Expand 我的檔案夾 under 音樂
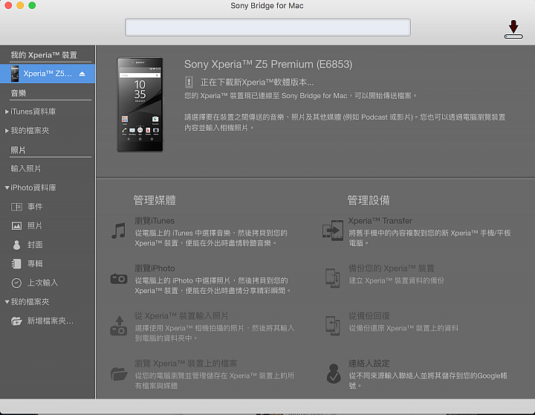 point(7,130)
